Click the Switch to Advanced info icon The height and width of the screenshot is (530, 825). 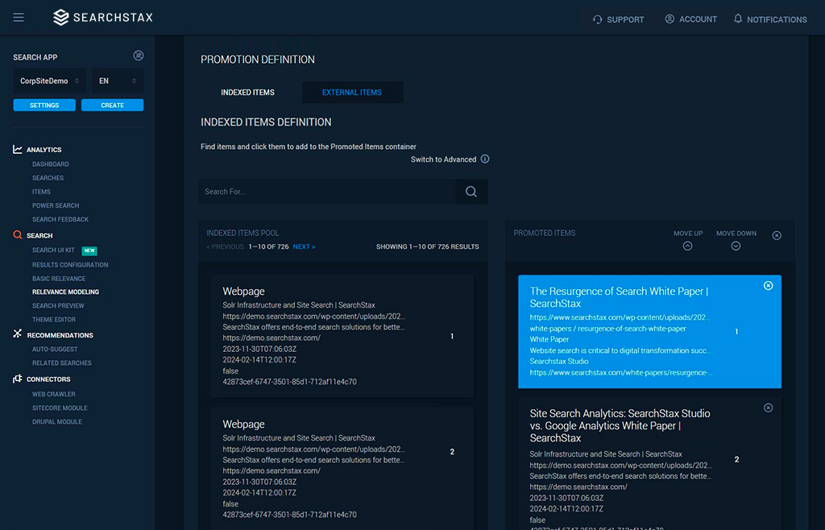point(485,159)
